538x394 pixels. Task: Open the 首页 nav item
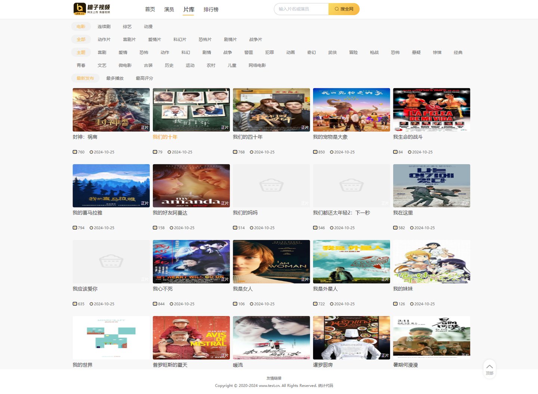tap(150, 9)
